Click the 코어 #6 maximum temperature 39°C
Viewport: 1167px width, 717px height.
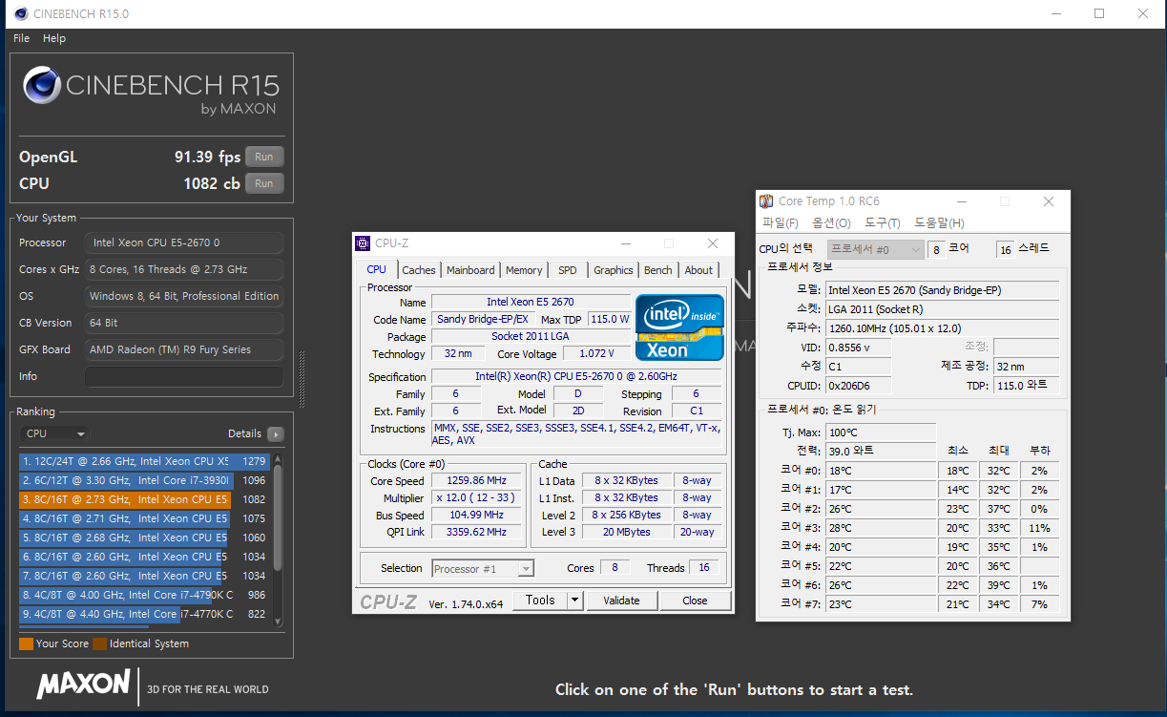[998, 585]
